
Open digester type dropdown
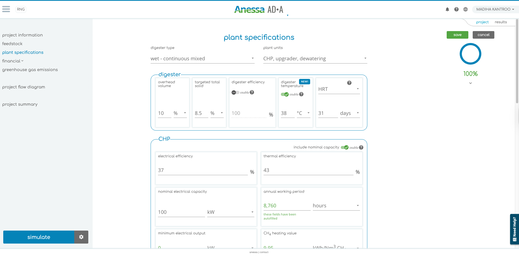click(x=202, y=59)
